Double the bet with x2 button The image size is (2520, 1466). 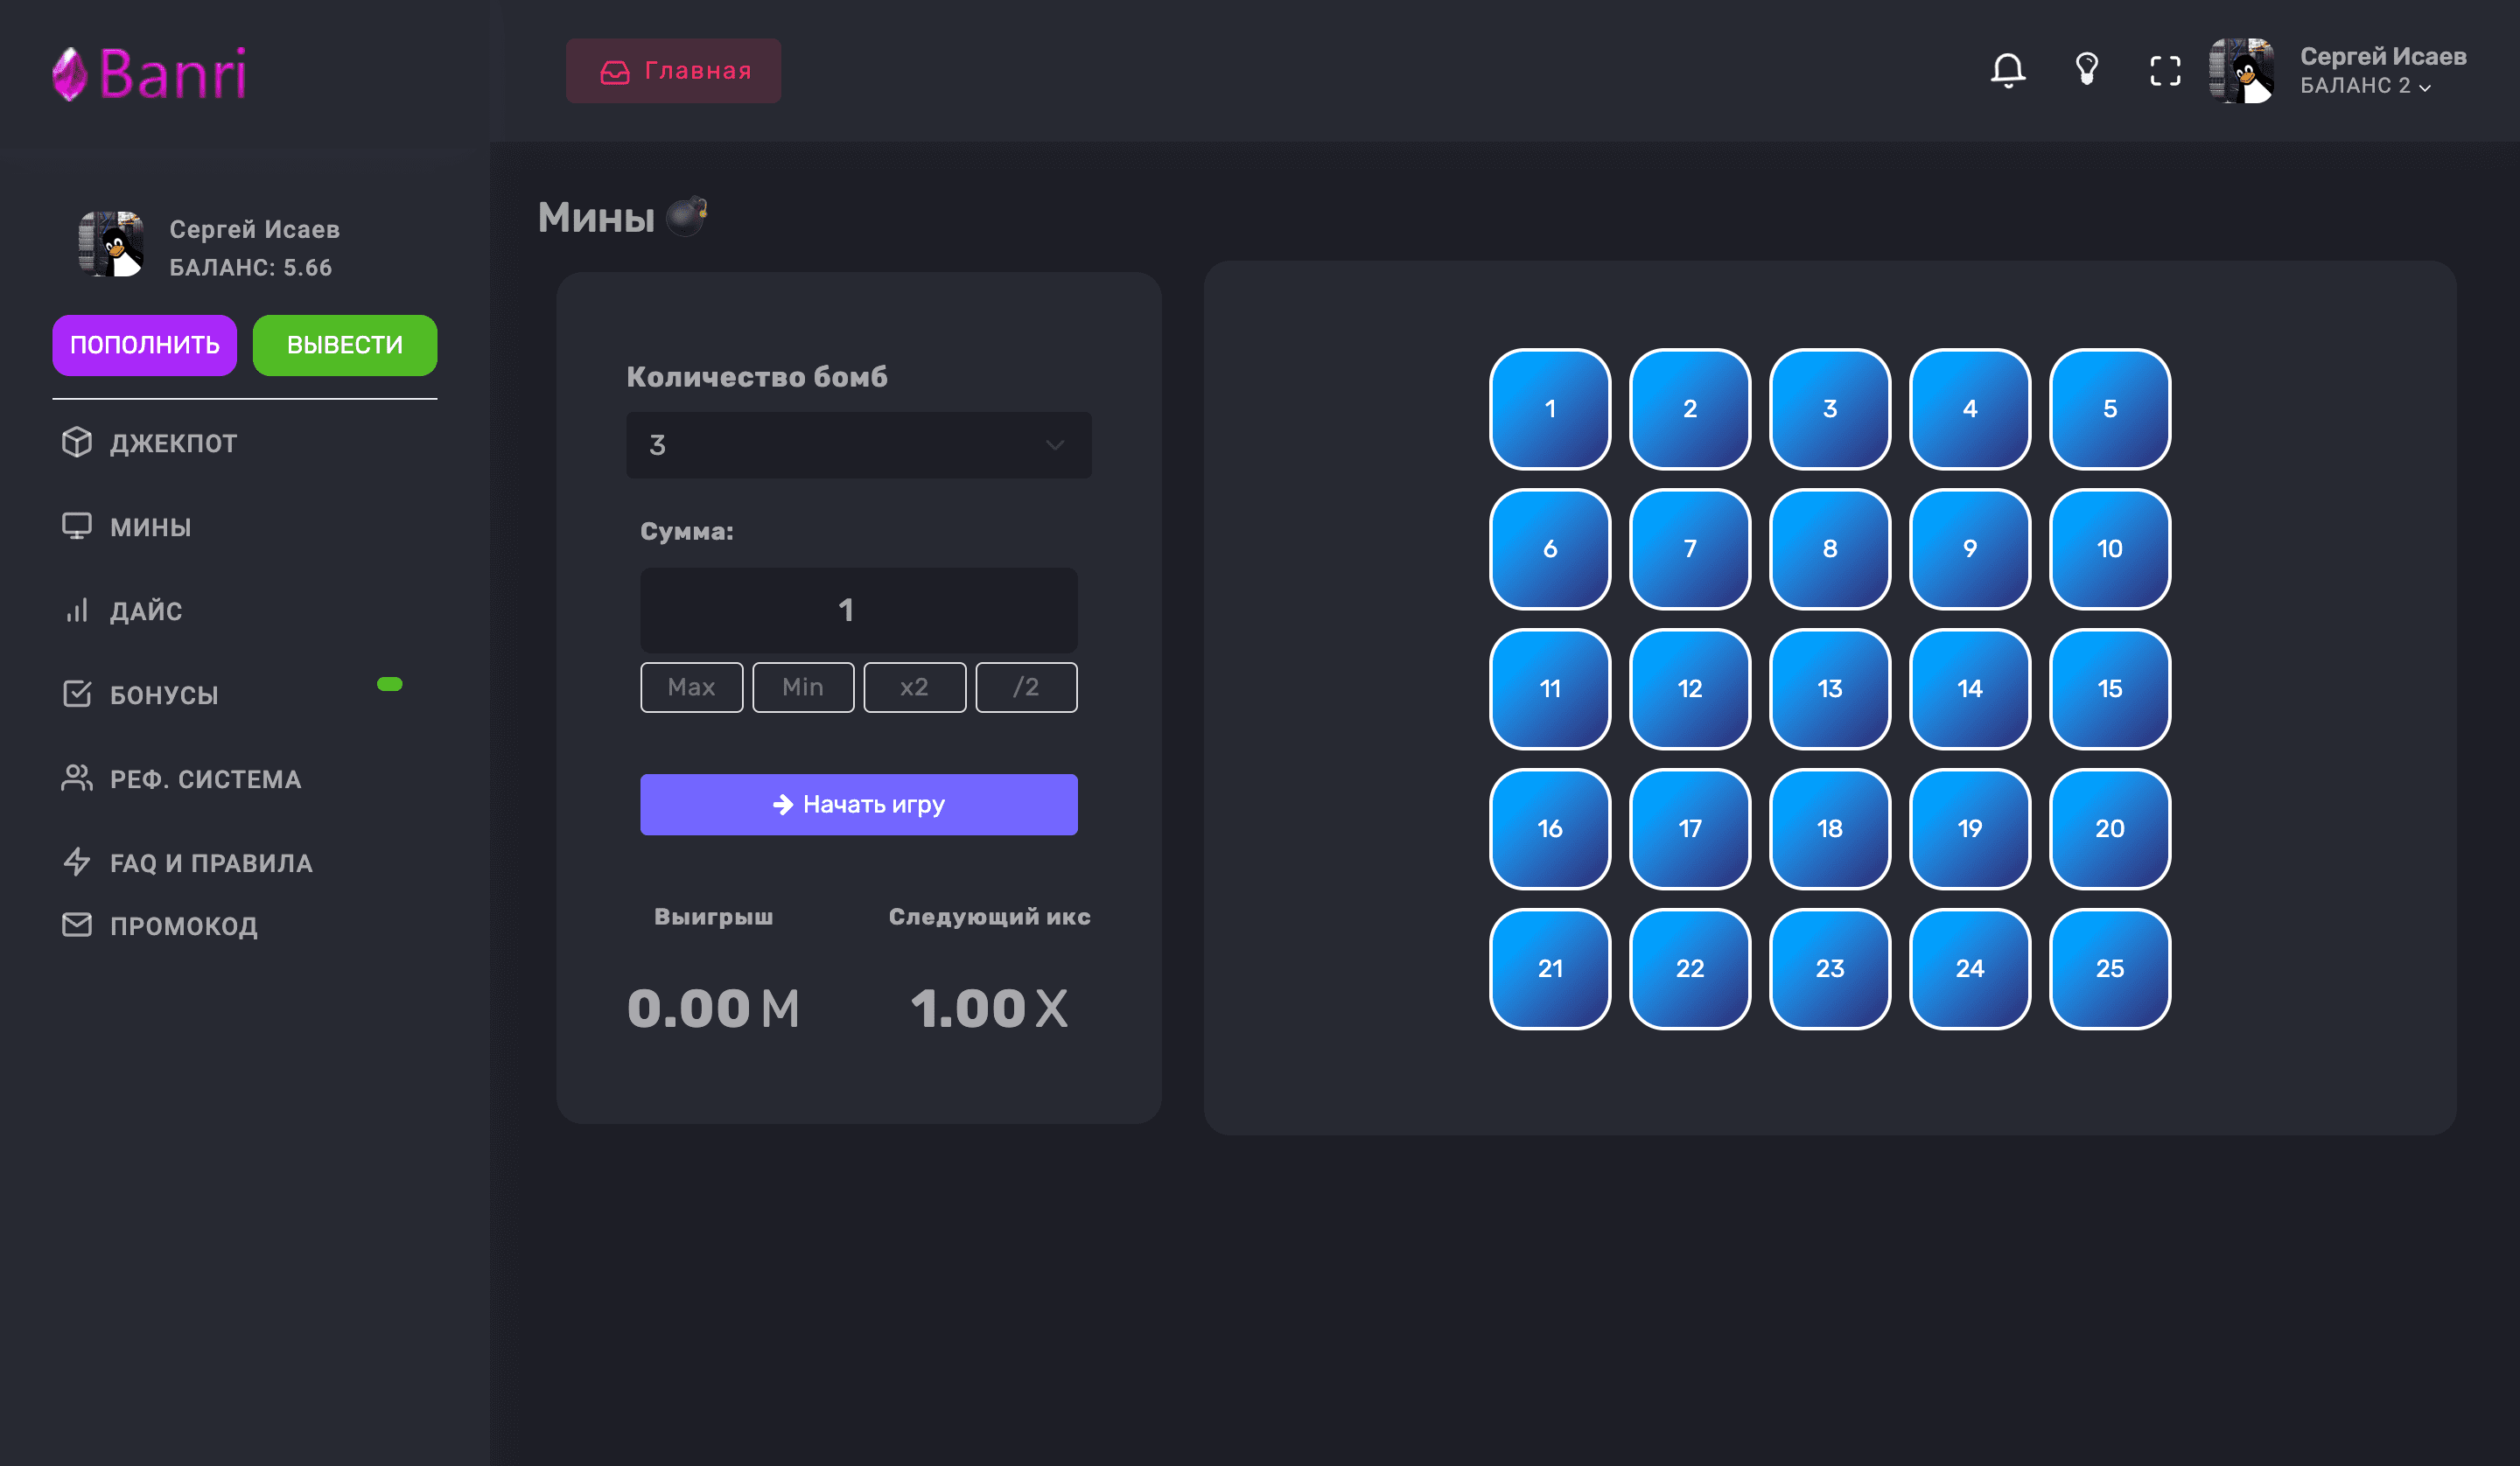point(914,687)
